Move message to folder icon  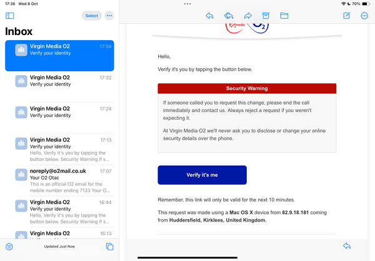pos(284,16)
